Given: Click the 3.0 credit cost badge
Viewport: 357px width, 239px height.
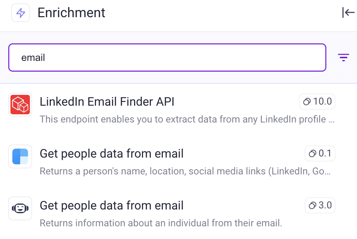Looking at the screenshot, I should [320, 205].
